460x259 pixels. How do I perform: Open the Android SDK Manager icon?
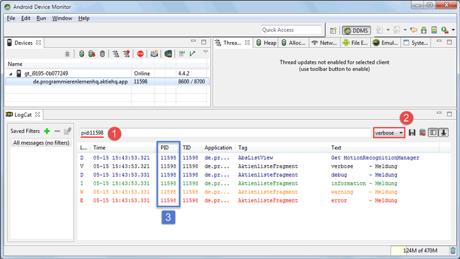click(424, 30)
